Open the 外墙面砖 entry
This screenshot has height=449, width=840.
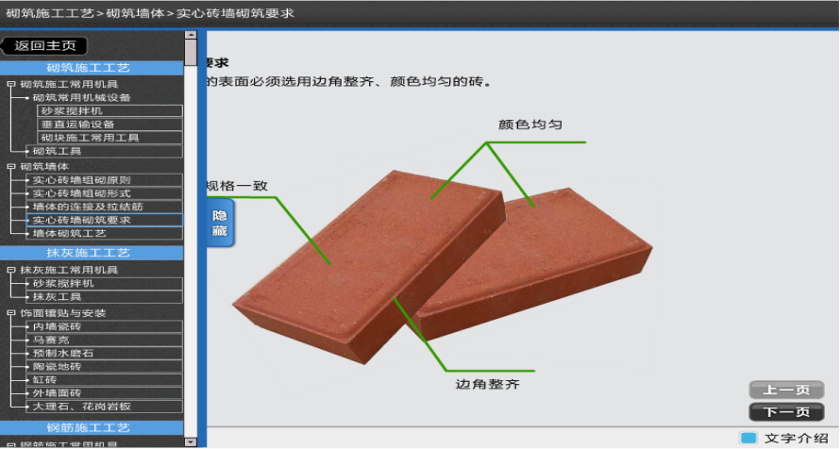105,392
